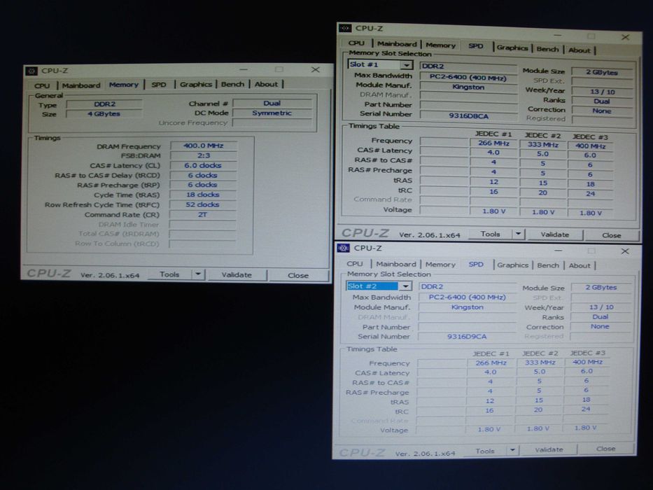
Task: Click the CPU-Z app icon in the Slot #1 window title bar
Action: click(x=345, y=28)
